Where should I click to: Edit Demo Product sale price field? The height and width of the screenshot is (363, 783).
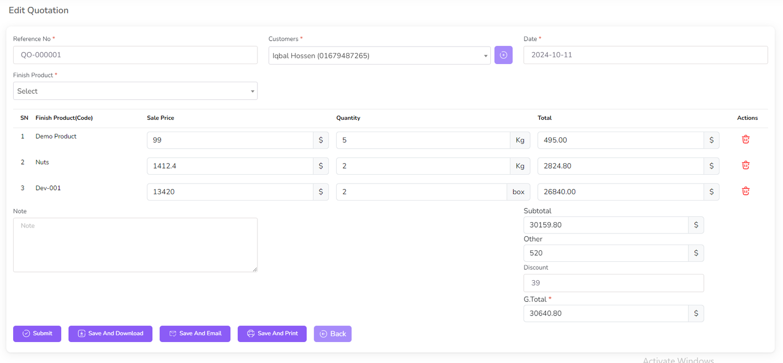[230, 140]
